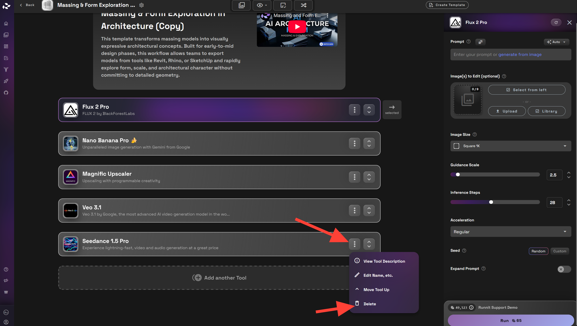The height and width of the screenshot is (326, 577).
Task: Click the rocket icon in left sidebar
Action: point(6,81)
